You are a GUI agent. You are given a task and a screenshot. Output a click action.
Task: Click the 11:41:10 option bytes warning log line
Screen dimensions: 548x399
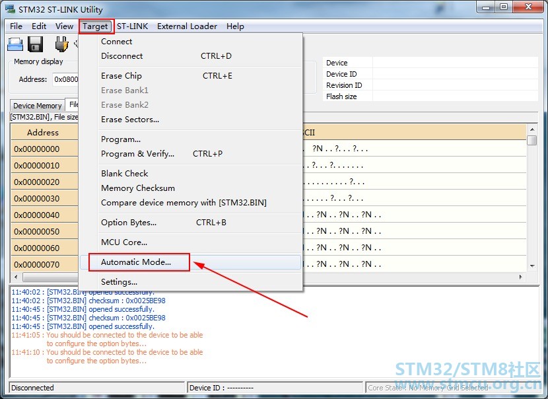[x=108, y=356]
